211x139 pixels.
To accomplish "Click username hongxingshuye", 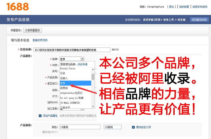I will (x=155, y=7).
